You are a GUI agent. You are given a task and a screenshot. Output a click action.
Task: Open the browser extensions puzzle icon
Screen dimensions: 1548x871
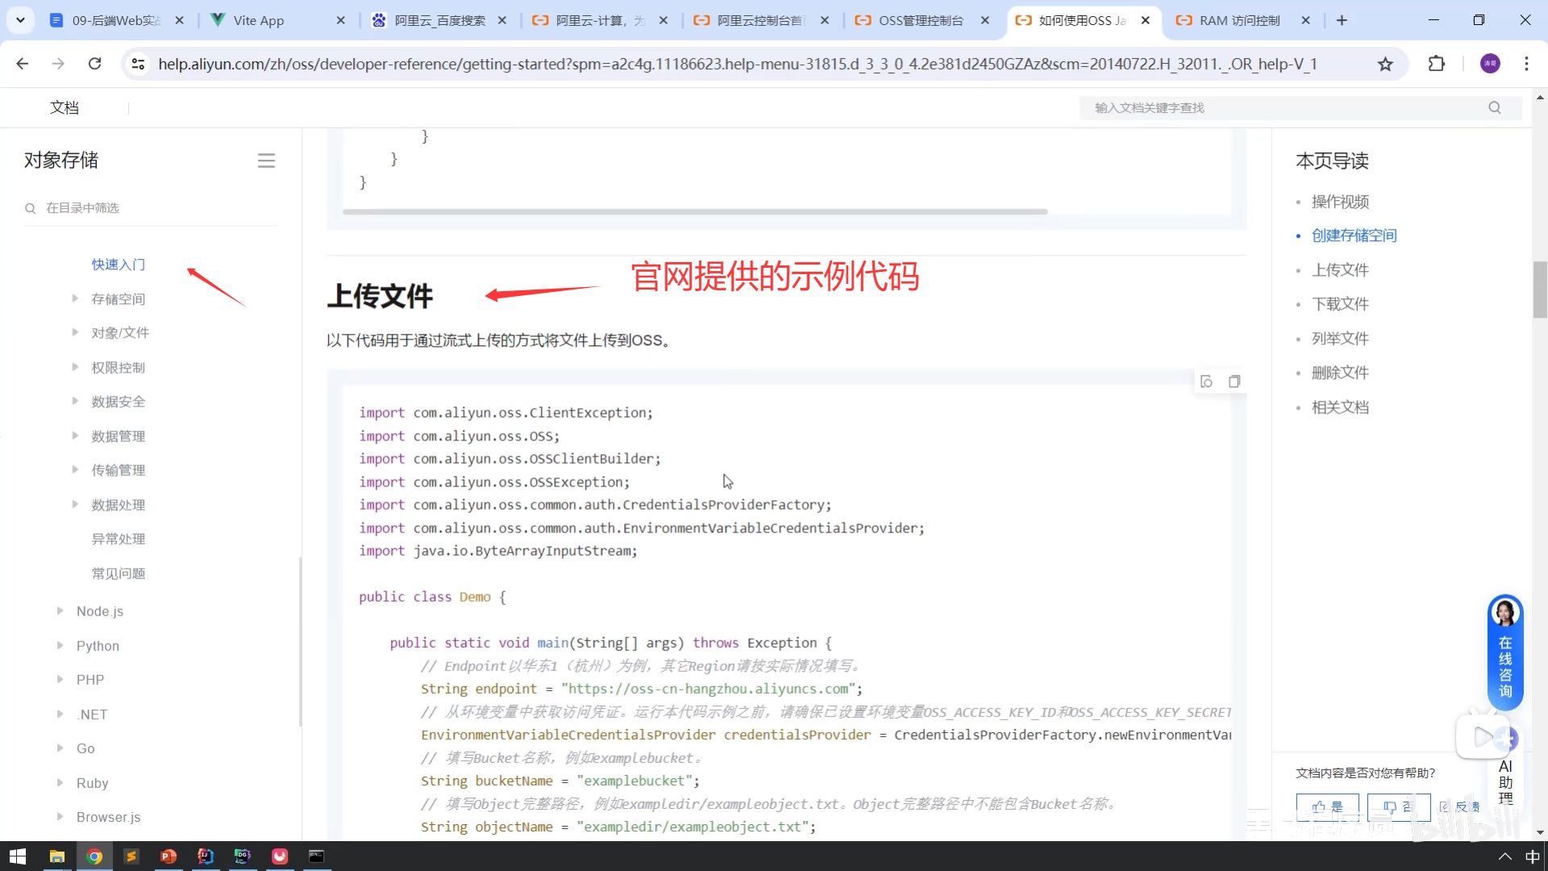1436,64
